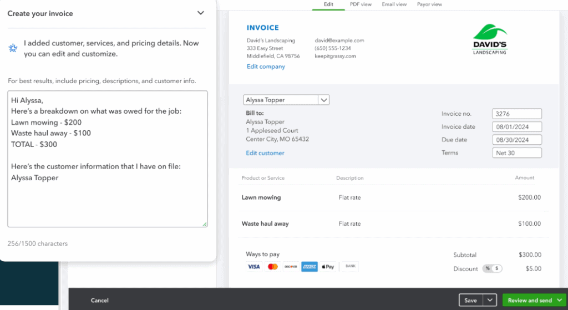568x310 pixels.
Task: Click the Flat rate description for Lawn mowing
Action: click(349, 197)
